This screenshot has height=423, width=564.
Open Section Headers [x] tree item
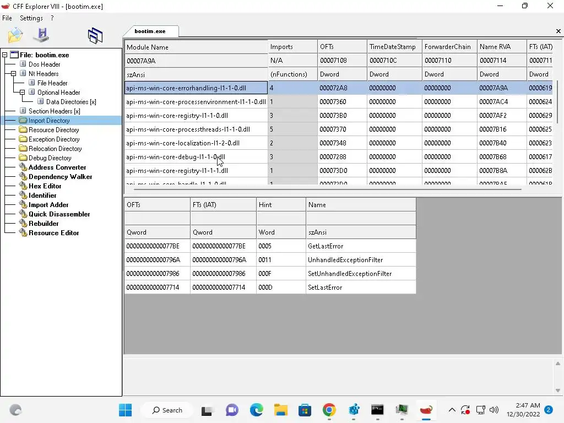[54, 111]
